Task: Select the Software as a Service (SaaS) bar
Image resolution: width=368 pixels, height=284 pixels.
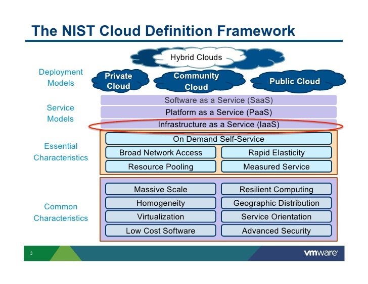Action: click(x=219, y=100)
